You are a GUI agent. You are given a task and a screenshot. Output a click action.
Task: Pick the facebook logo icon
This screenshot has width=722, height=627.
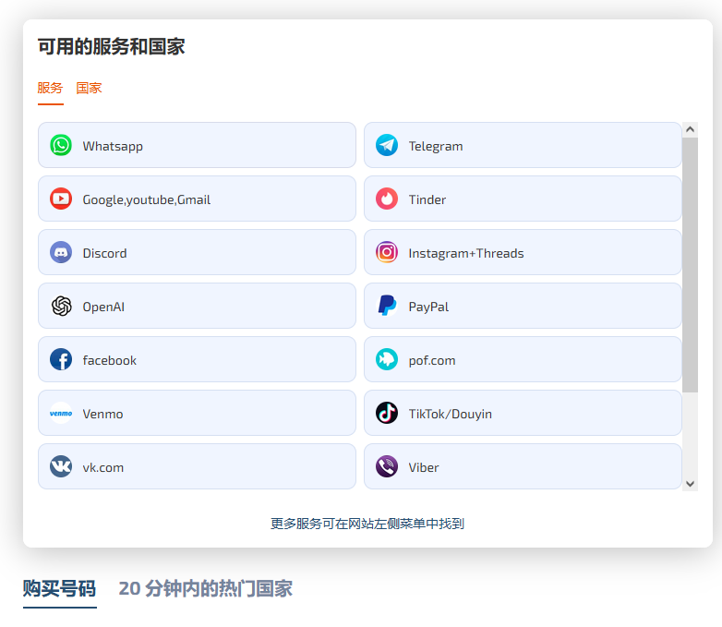[61, 359]
